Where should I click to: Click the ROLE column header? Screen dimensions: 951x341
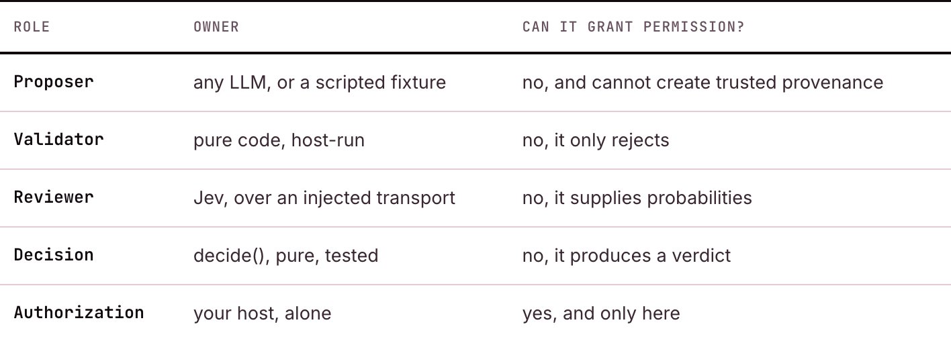point(32,28)
